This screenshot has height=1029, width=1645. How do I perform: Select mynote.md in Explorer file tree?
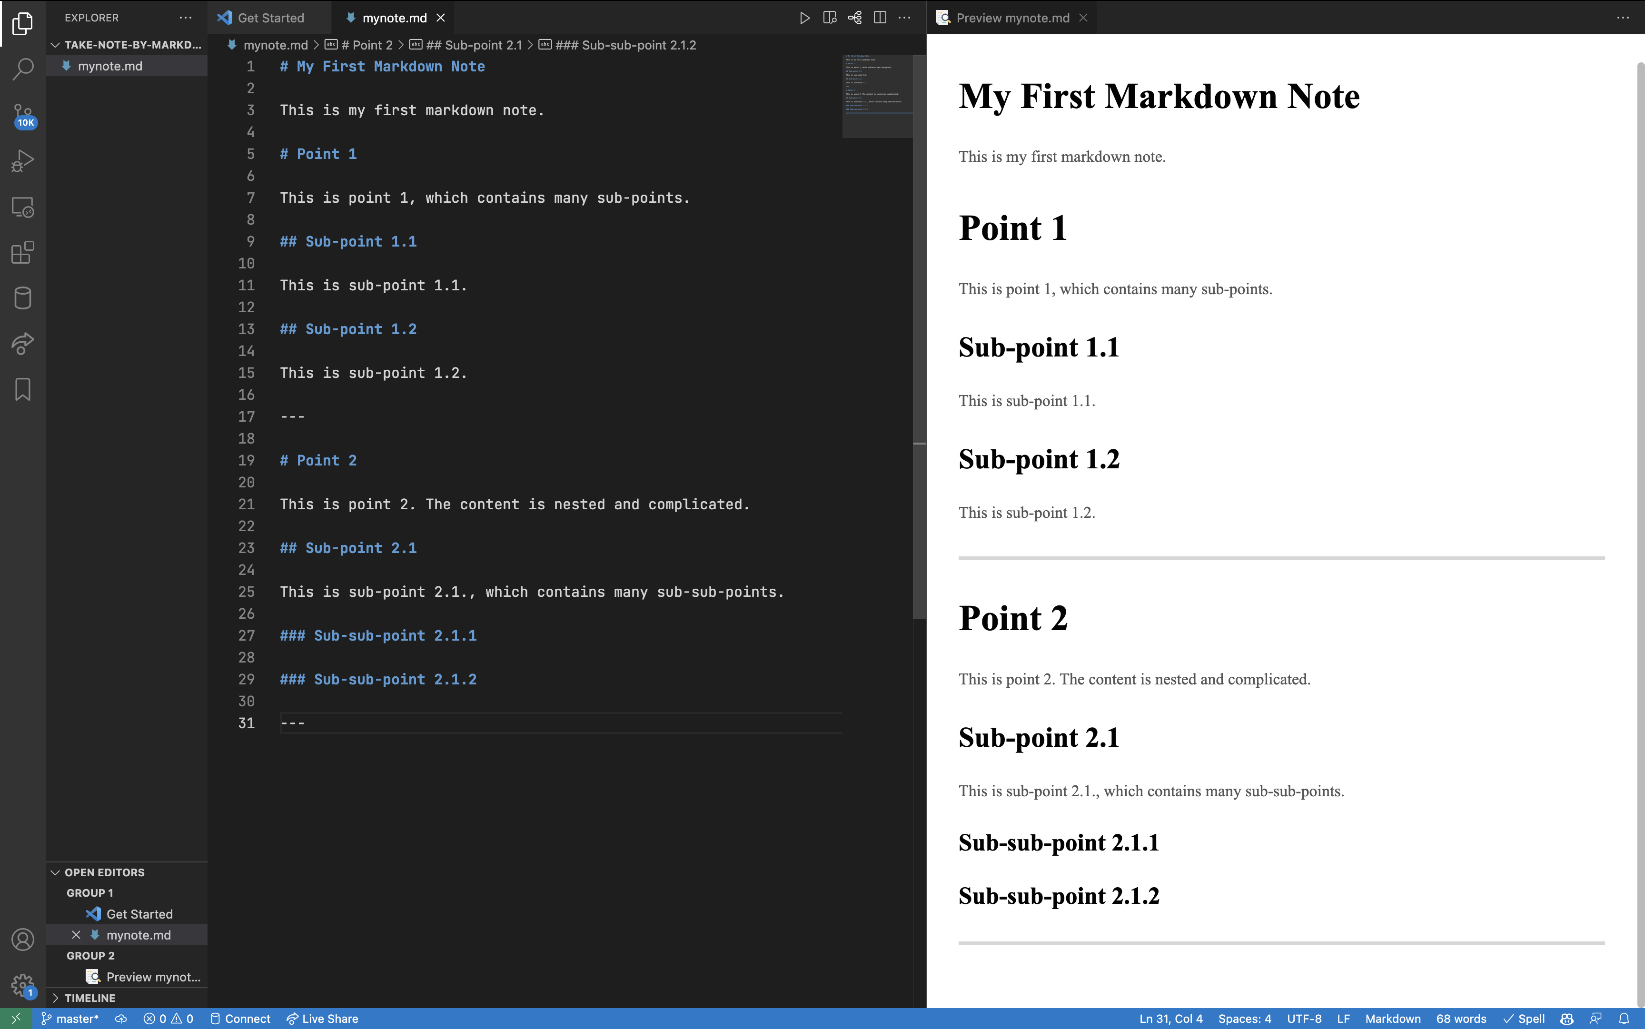(x=127, y=66)
